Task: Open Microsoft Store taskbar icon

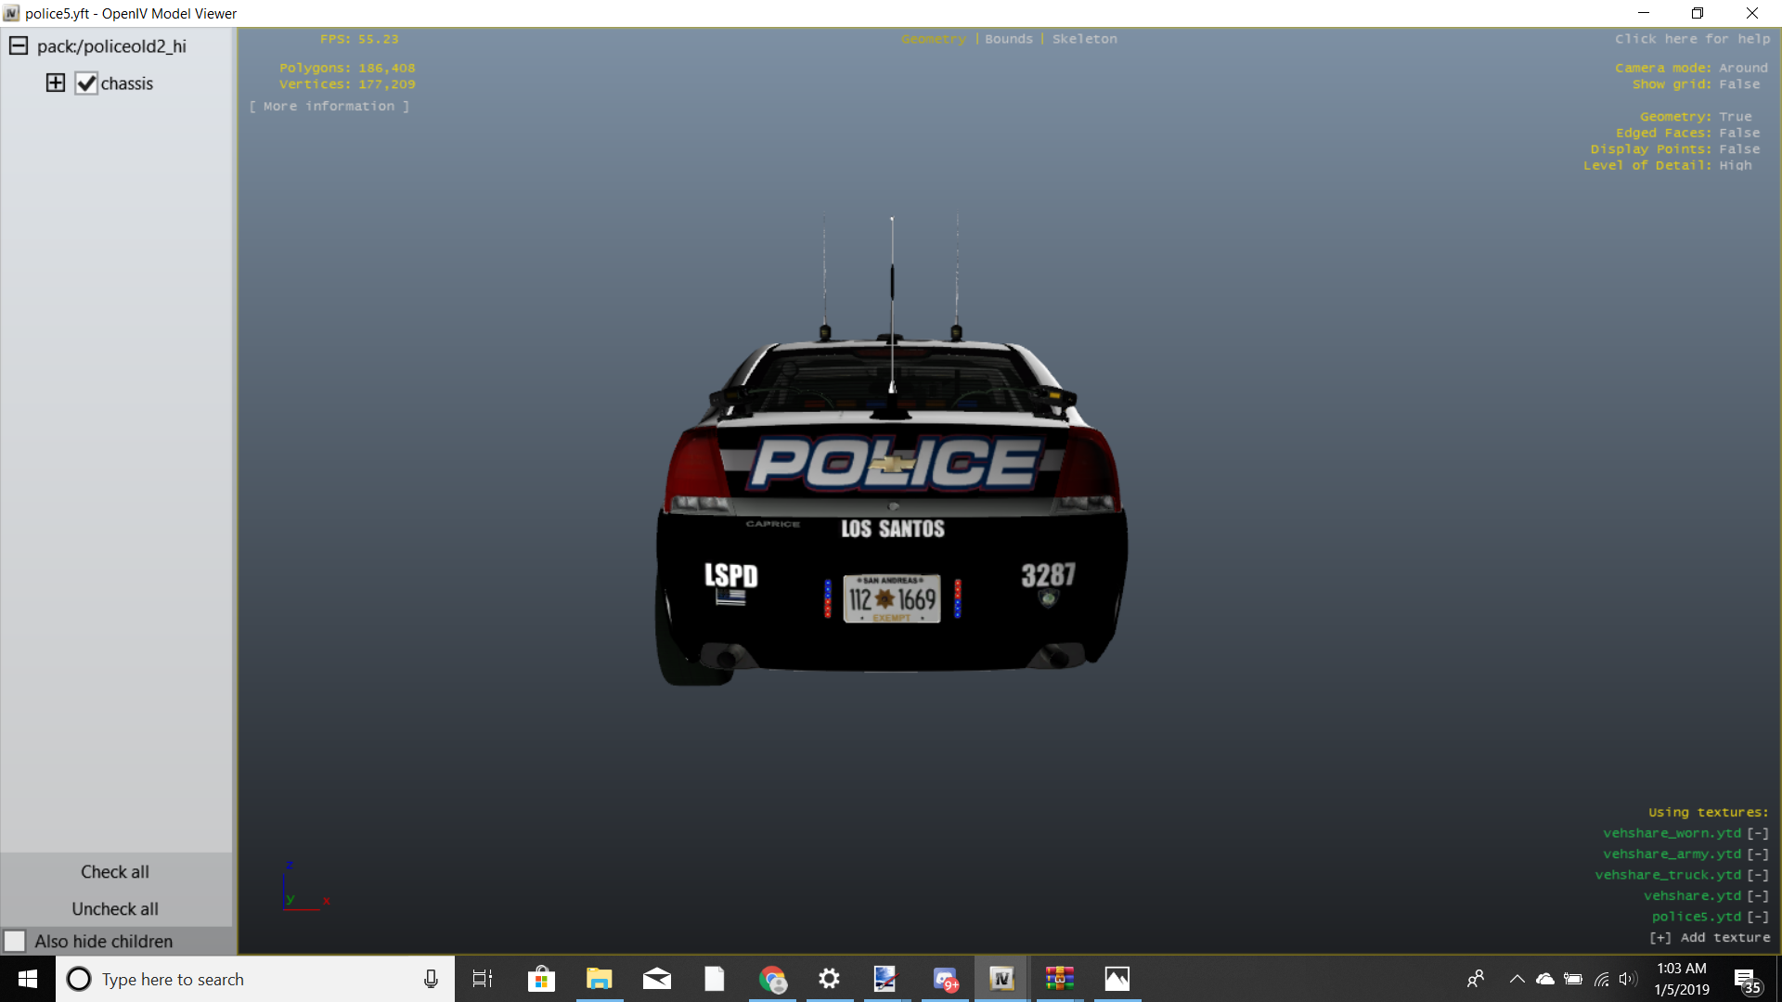Action: point(541,979)
